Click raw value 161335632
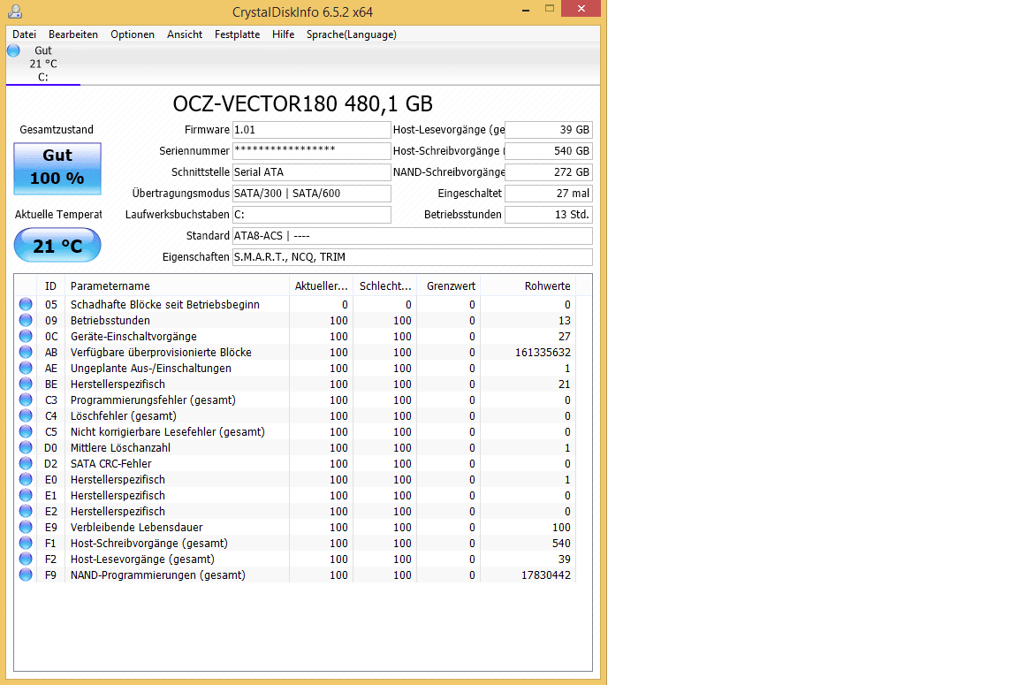 click(543, 352)
